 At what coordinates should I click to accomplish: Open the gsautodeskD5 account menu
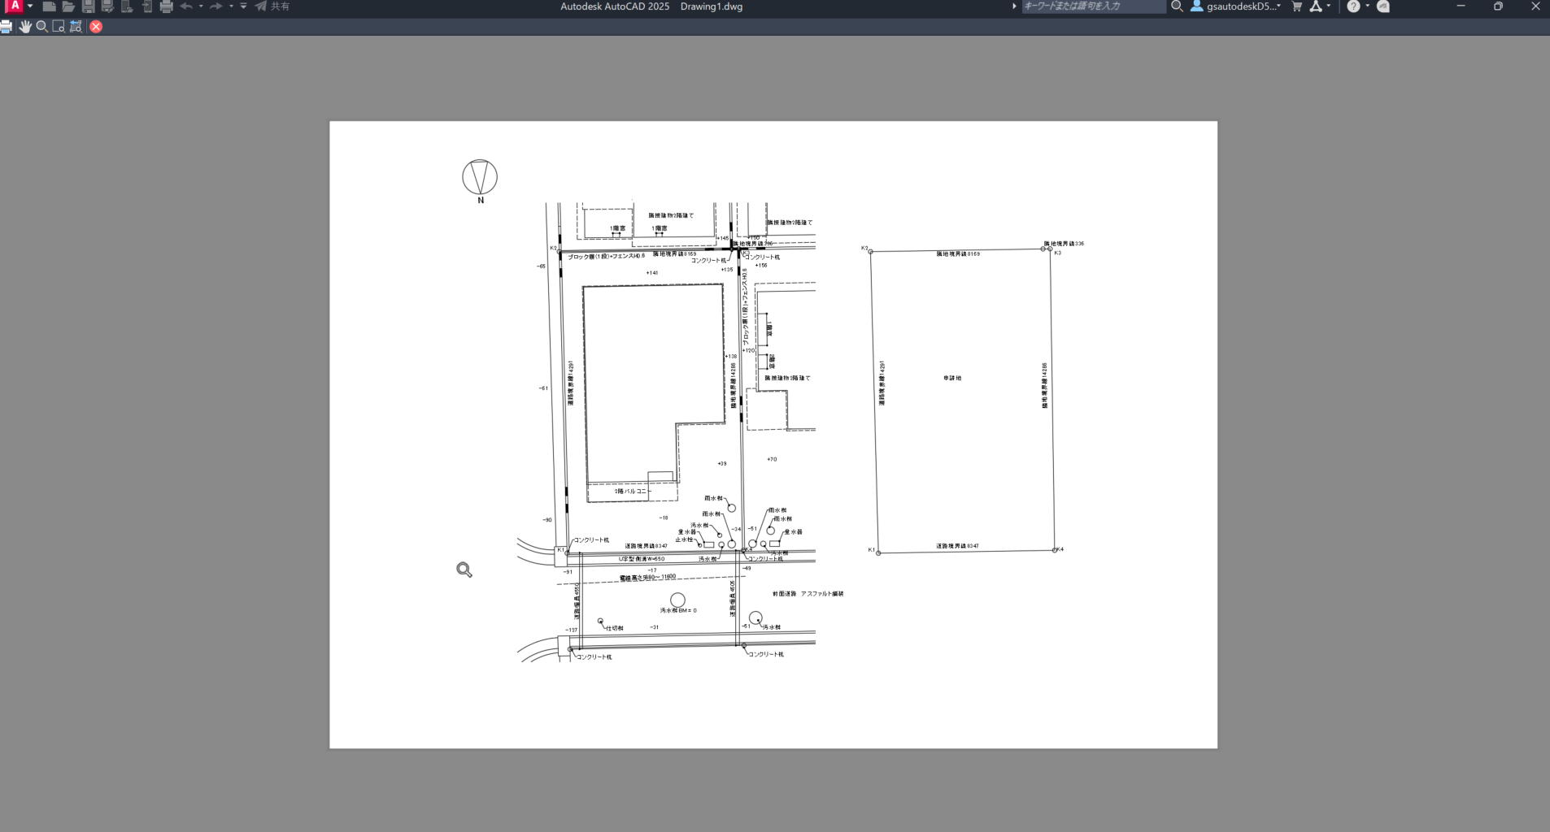coord(1236,6)
